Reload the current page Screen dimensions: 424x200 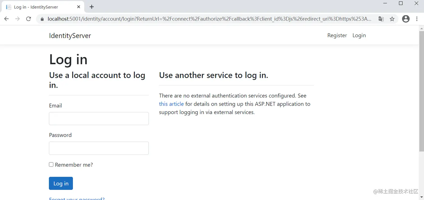28,19
